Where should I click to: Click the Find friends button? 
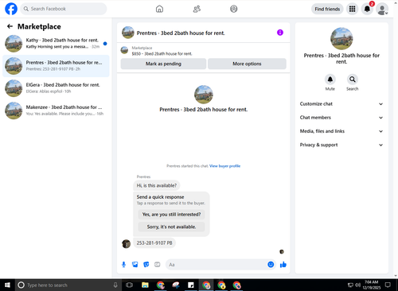point(327,9)
